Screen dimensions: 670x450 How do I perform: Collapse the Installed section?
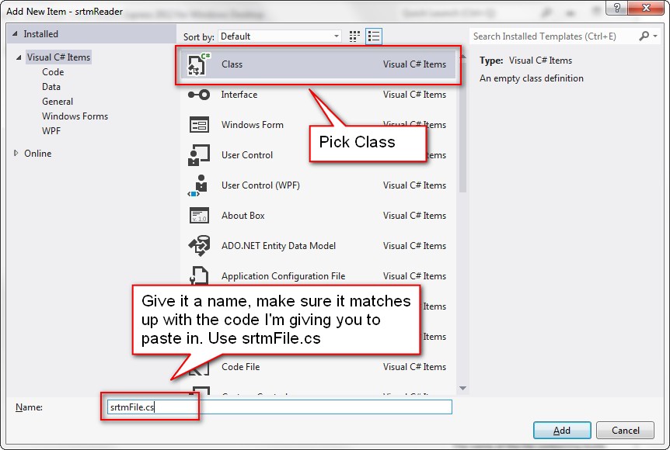pyautogui.click(x=15, y=33)
